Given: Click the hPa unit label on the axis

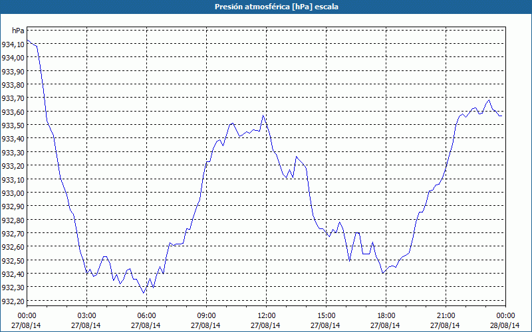Looking at the screenshot, I should [x=18, y=31].
